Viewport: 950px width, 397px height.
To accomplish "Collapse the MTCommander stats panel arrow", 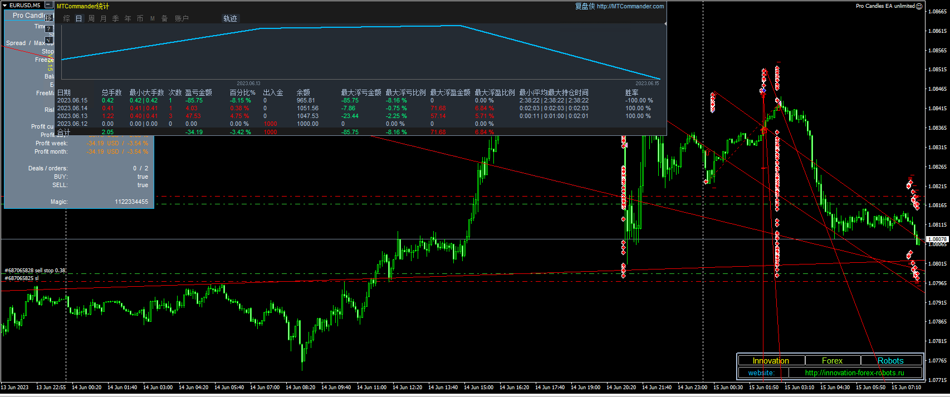I will pos(665,24).
